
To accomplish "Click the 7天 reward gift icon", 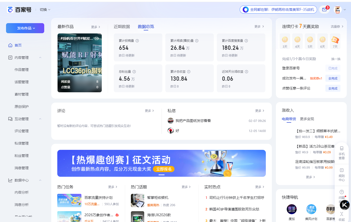I will (x=335, y=39).
